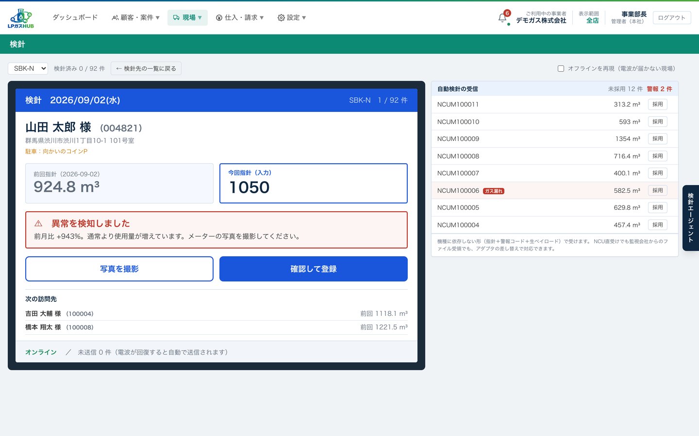Expand the 顧客・案件 menu

click(x=135, y=17)
